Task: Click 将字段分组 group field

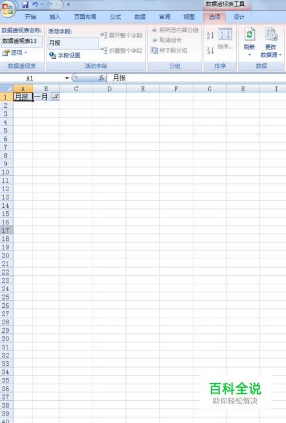Action: (x=169, y=50)
